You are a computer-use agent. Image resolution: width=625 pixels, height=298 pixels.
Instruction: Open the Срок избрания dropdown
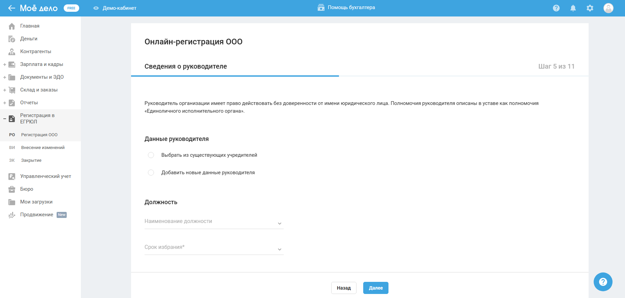coord(214,248)
